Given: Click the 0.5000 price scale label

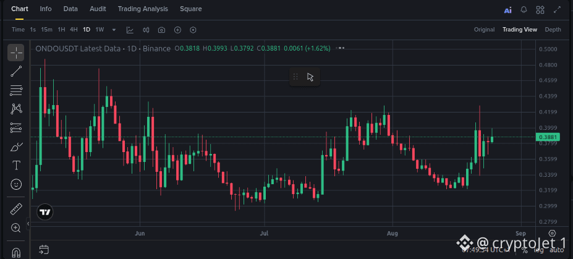Looking at the screenshot, I should tap(548, 49).
